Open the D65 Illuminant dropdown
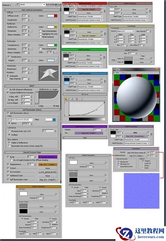 tap(21, 119)
